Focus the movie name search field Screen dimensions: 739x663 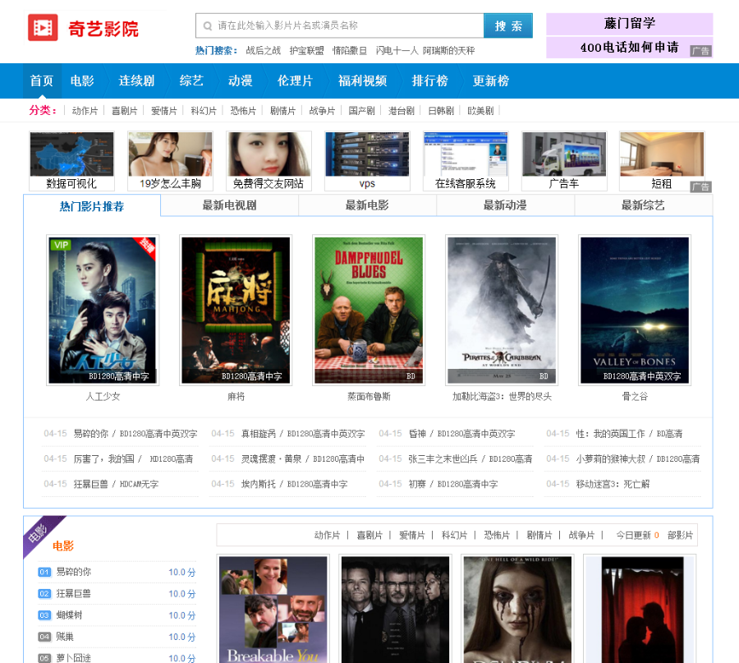pyautogui.click(x=340, y=25)
